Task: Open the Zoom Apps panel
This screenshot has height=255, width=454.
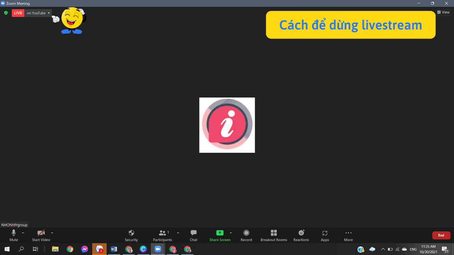Action: [325, 235]
